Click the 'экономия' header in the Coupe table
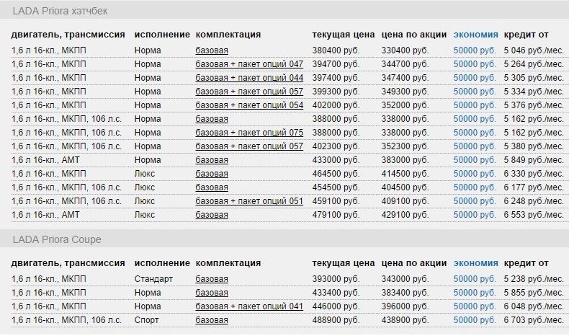 click(x=475, y=262)
